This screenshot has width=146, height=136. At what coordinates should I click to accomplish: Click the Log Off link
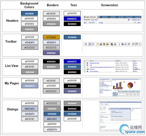(x=96, y=20)
